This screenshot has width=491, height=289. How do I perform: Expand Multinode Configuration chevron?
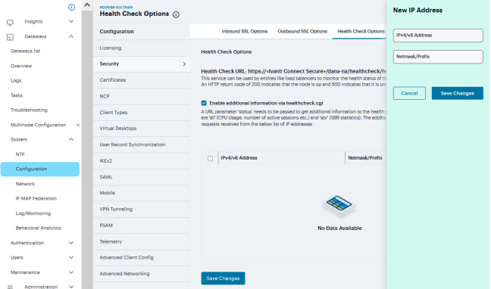click(x=78, y=125)
